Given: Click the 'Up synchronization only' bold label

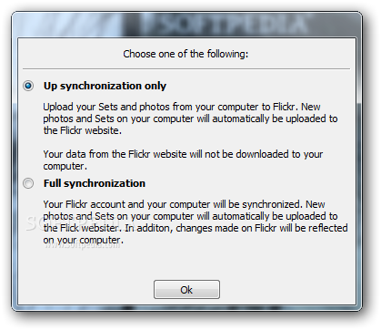Looking at the screenshot, I should click(x=105, y=86).
